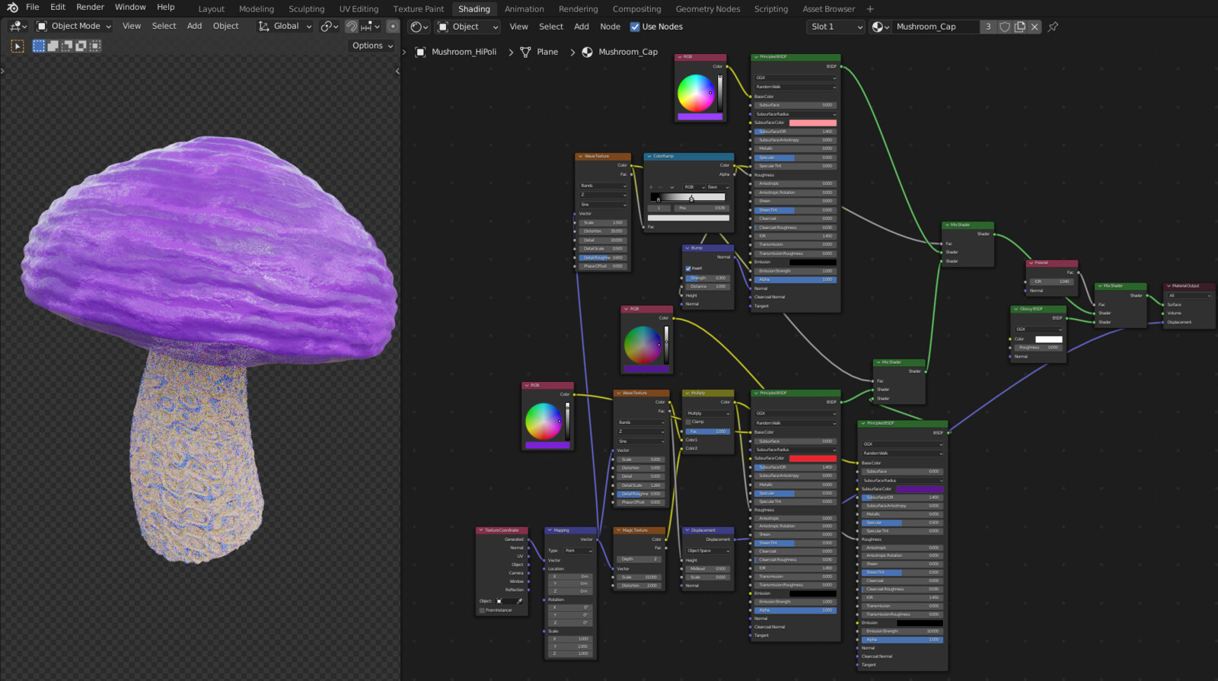Open the viewport Add menu beside Select
The image size is (1218, 681).
click(x=195, y=26)
